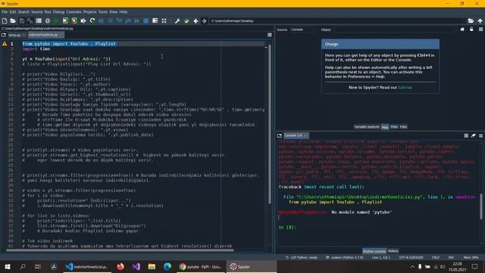485x273 pixels.
Task: Open the Run menu
Action: point(48,12)
